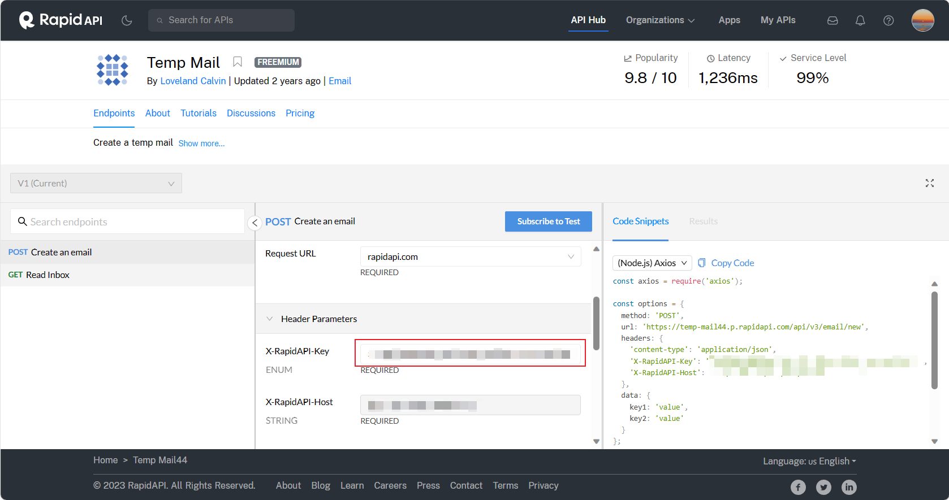Screen dimensions: 949x500
Task: Click the Service Level 99% stat
Action: (x=813, y=70)
